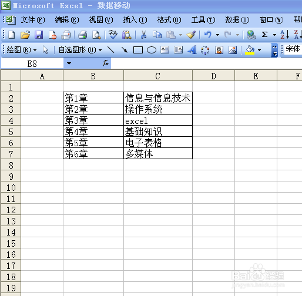Open the 数据(D) Data menu
The width and height of the screenshot is (302, 296).
(x=237, y=20)
